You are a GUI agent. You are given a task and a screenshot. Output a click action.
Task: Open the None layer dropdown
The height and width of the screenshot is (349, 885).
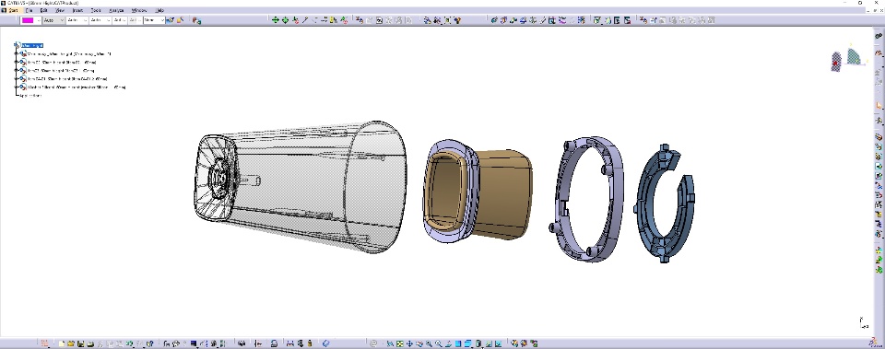(x=154, y=19)
